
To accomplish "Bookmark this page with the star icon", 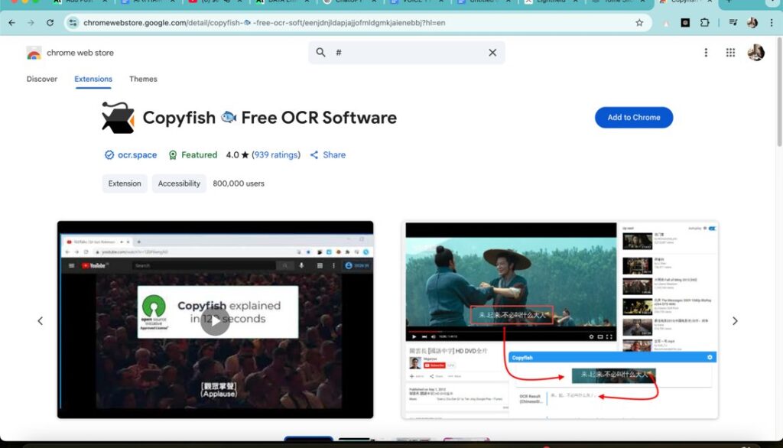I will (x=639, y=22).
